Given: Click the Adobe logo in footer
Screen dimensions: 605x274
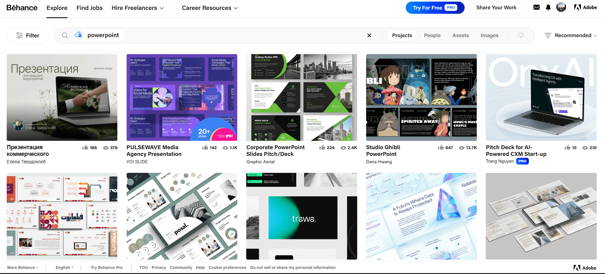Looking at the screenshot, I should (x=585, y=268).
